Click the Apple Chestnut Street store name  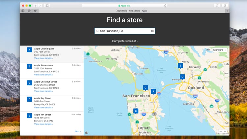45,82
